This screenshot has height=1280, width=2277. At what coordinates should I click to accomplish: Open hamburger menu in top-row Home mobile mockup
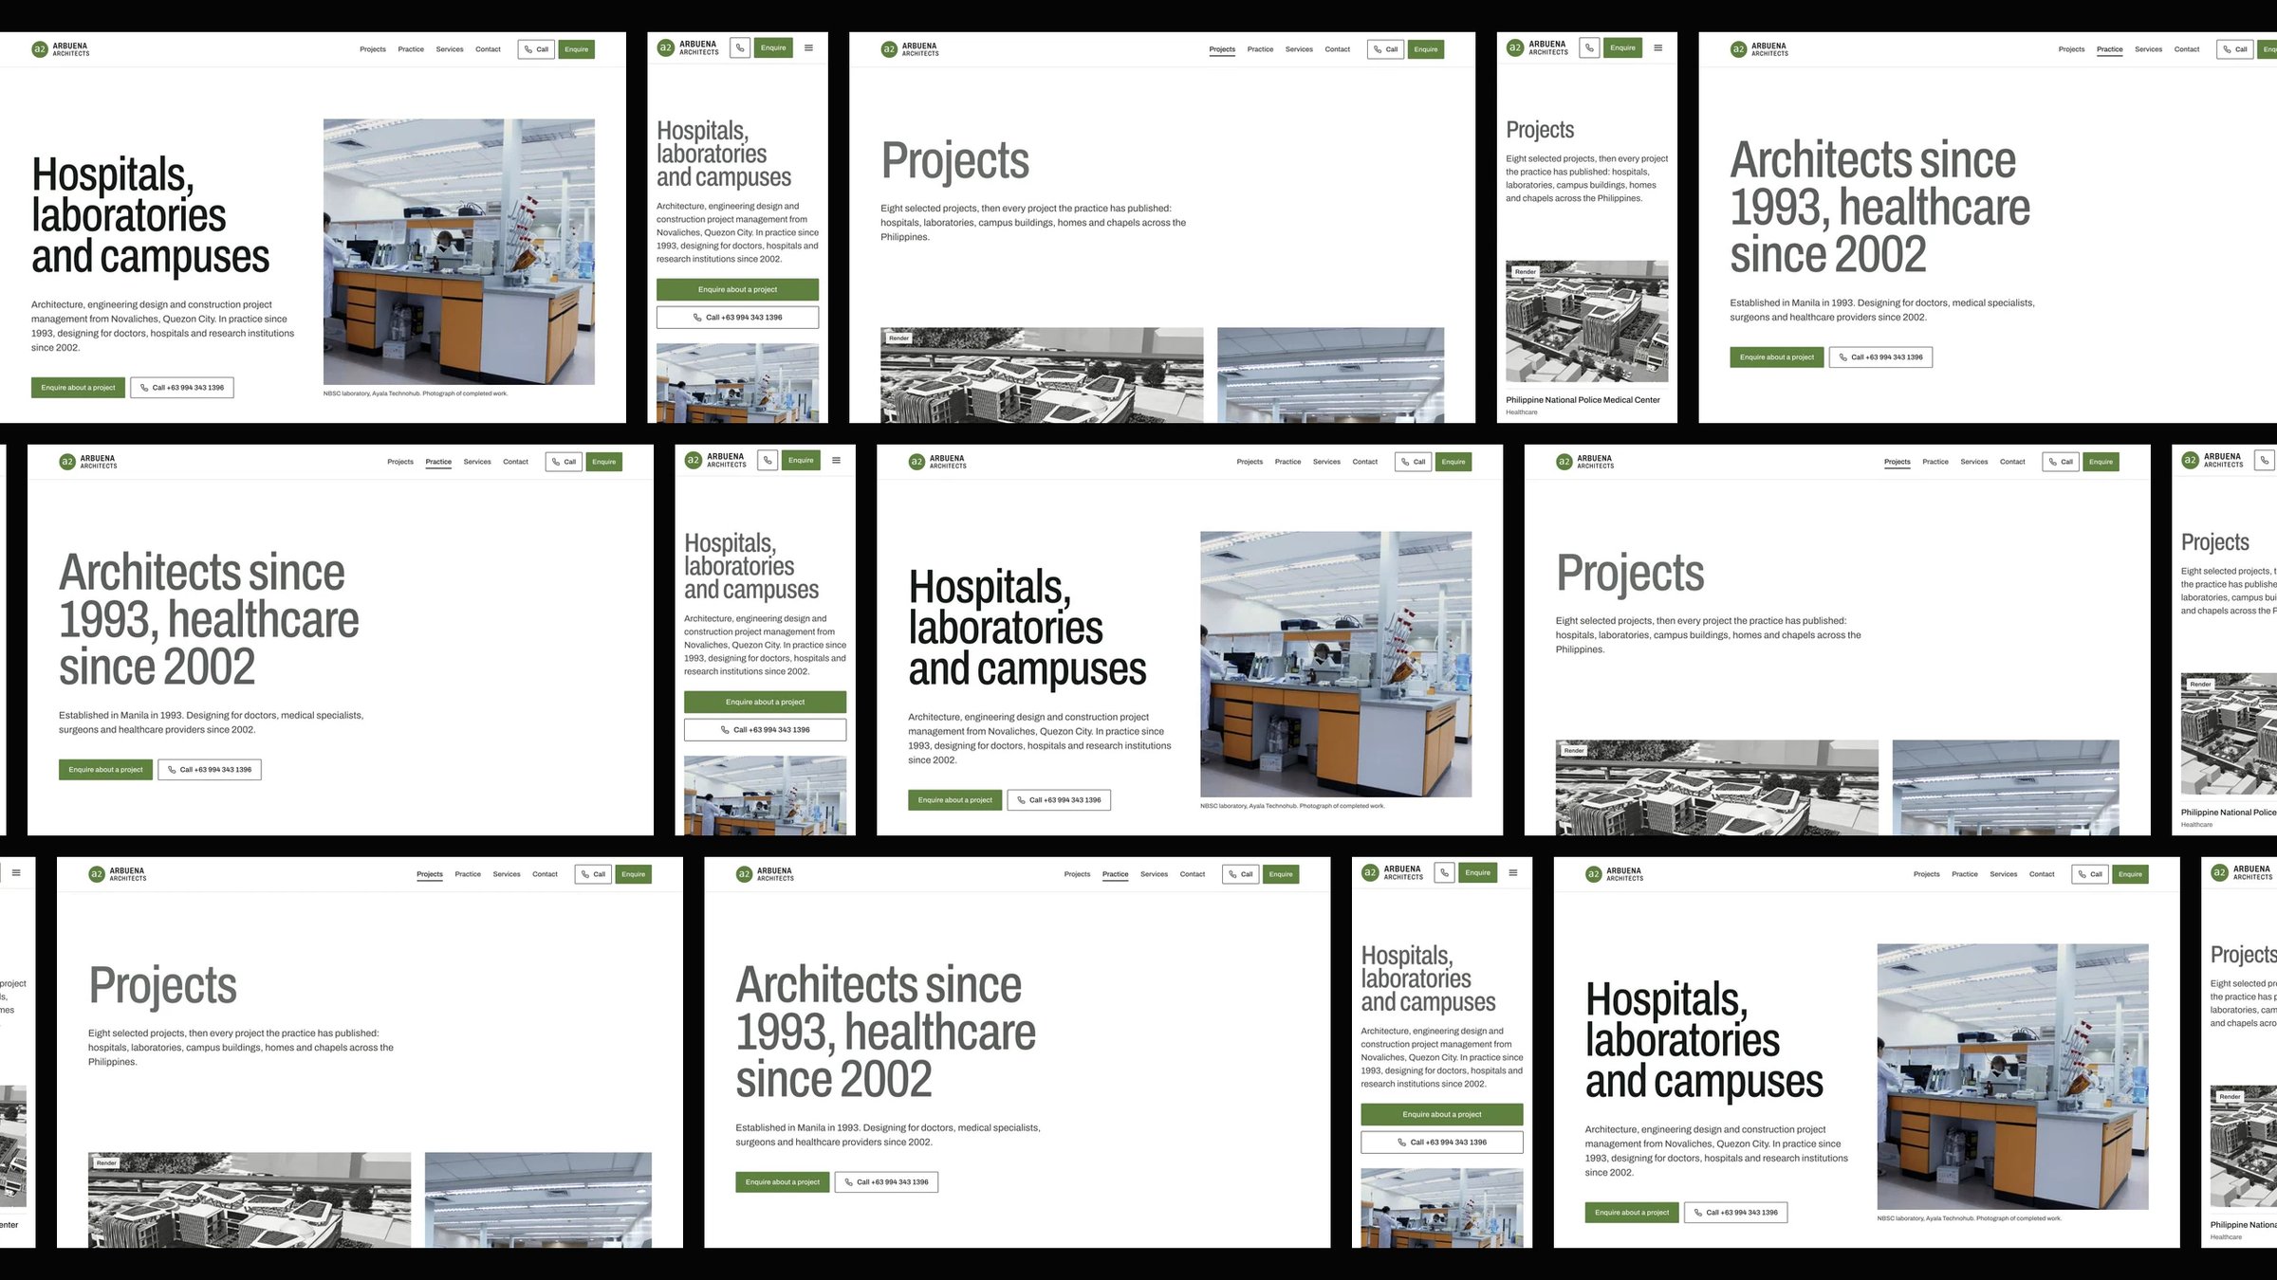click(x=808, y=47)
